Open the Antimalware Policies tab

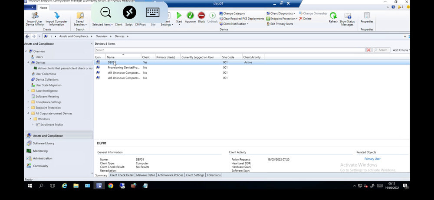click(171, 175)
